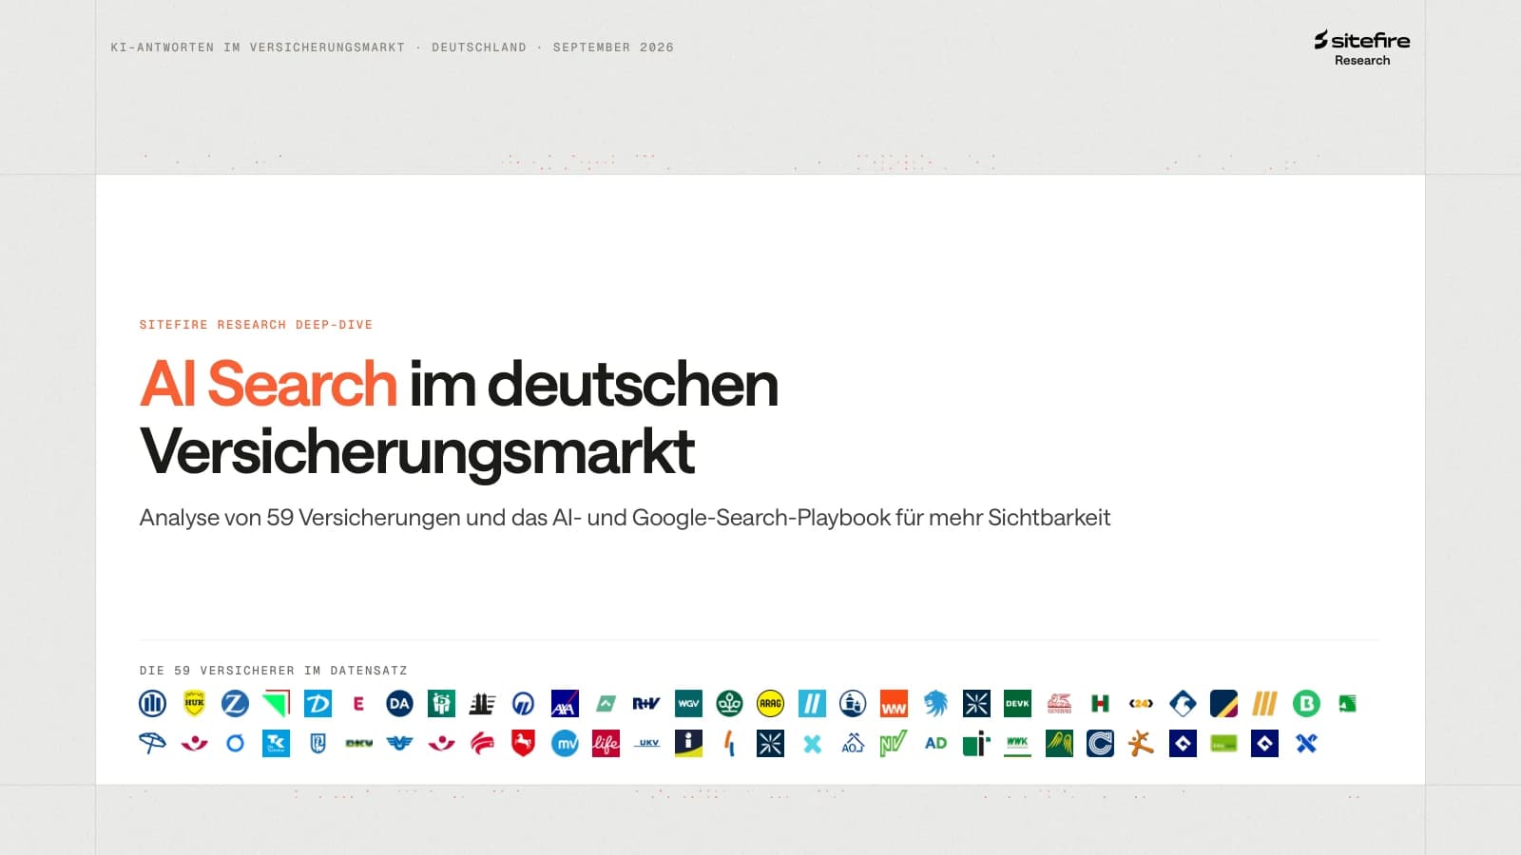Click the blue crossed-tools X logo
This screenshot has height=855, width=1521.
click(1306, 743)
